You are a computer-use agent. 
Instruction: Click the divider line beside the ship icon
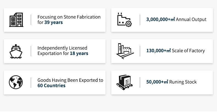(x=31, y=51)
